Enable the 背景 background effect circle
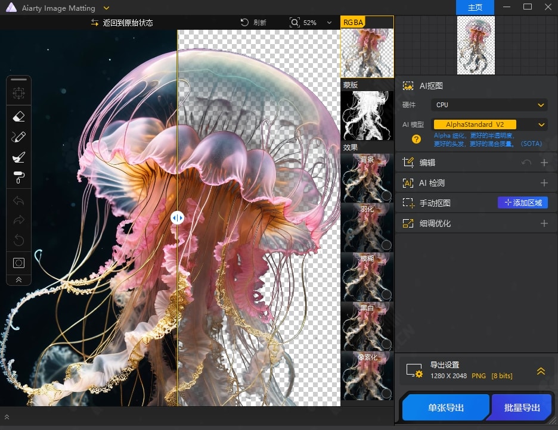 coord(386,195)
